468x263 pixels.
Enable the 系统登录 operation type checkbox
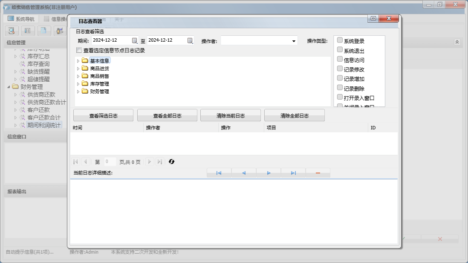pos(340,40)
